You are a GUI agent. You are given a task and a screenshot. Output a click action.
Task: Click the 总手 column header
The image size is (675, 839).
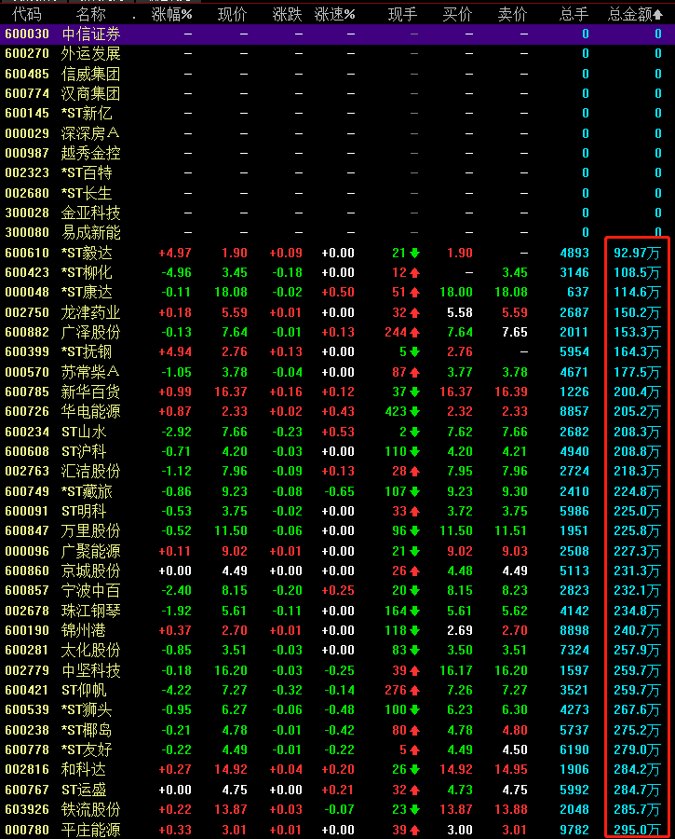point(574,14)
